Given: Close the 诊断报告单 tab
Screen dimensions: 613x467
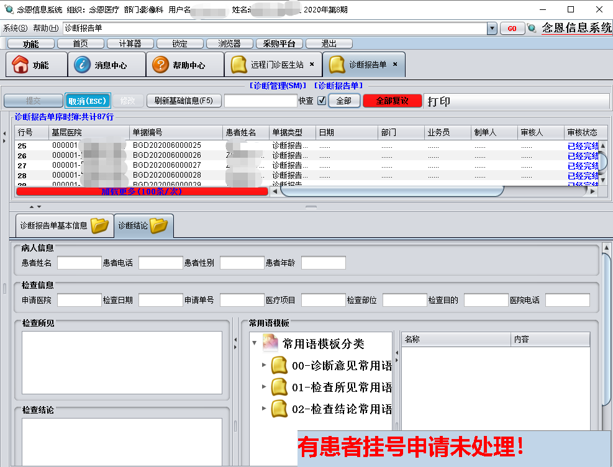Looking at the screenshot, I should coord(395,64).
